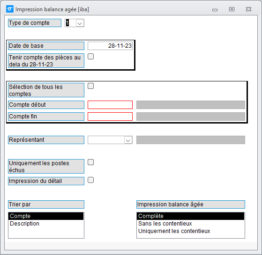Screen dimensions: 262x255
Task: Check 'Sélection de tous les comptes'
Action: [91, 86]
